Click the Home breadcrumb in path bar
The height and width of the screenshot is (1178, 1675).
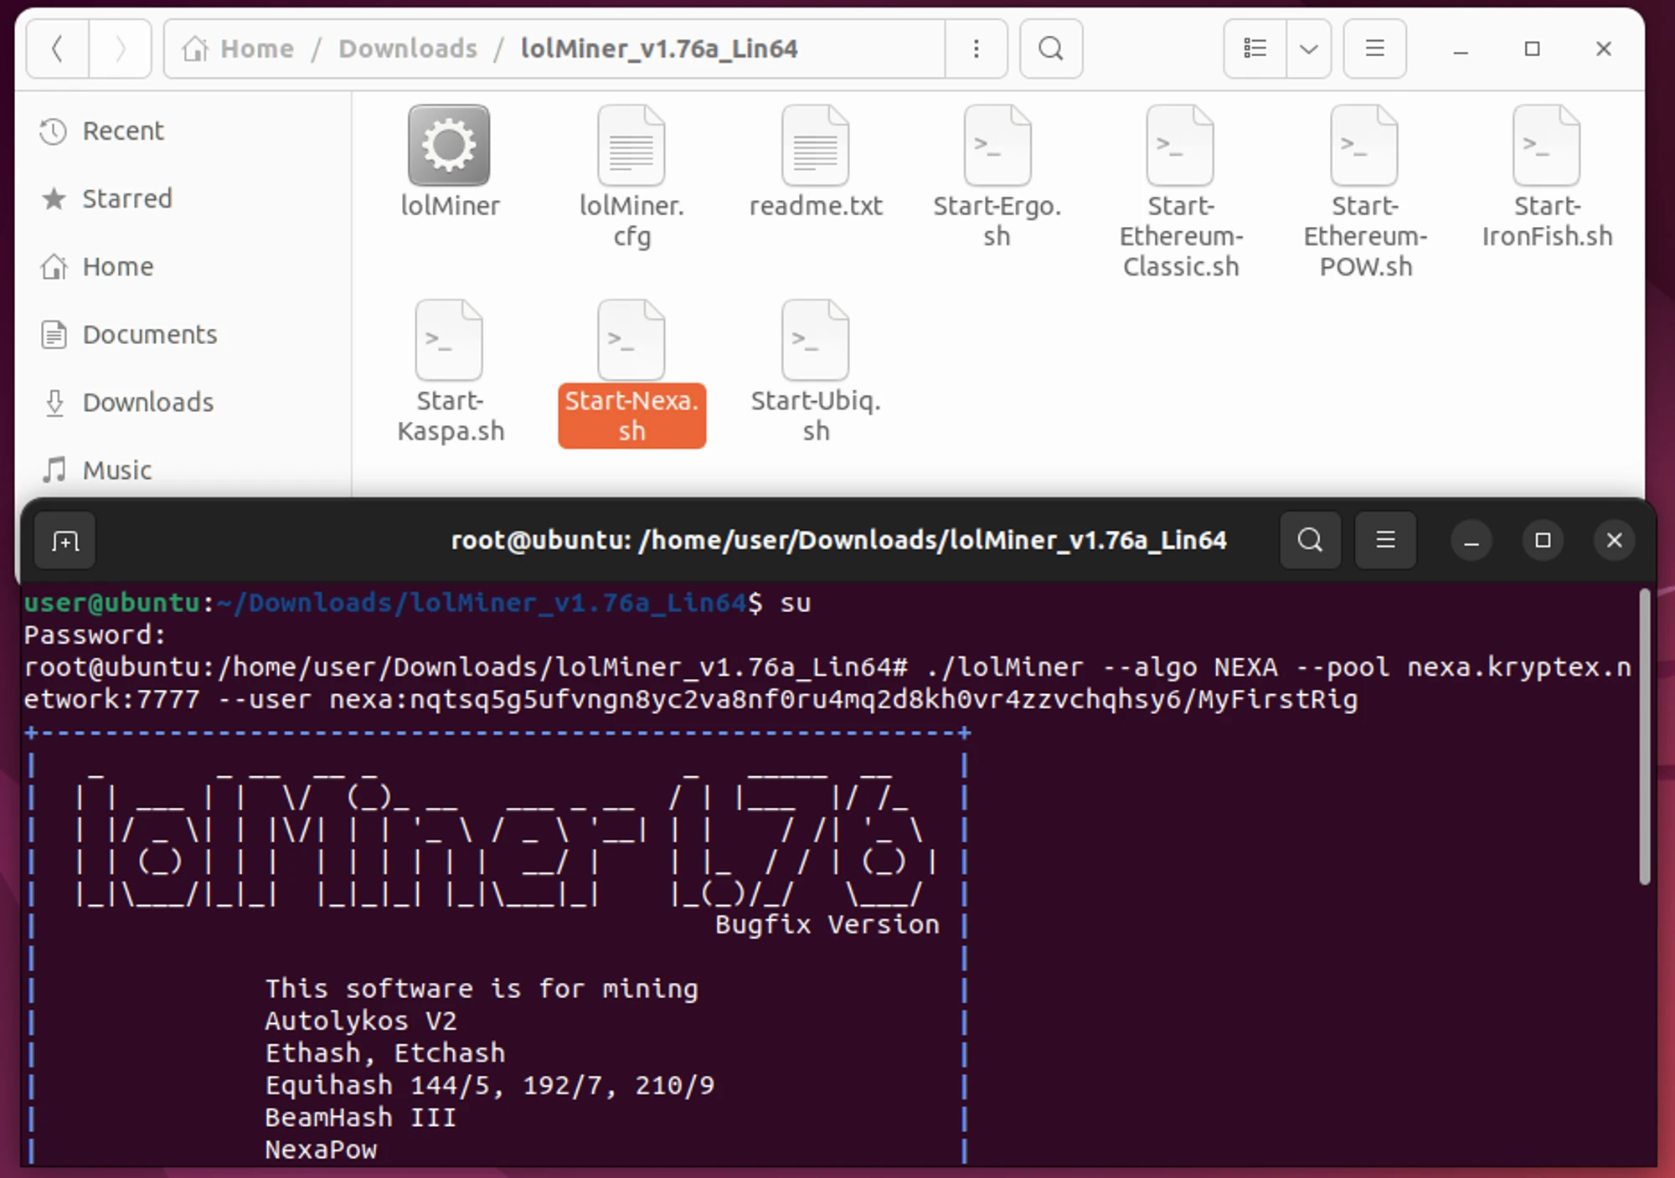click(256, 49)
